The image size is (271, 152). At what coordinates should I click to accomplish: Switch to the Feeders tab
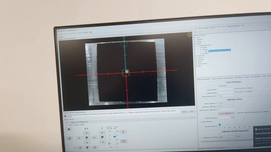pyautogui.click(x=213, y=27)
